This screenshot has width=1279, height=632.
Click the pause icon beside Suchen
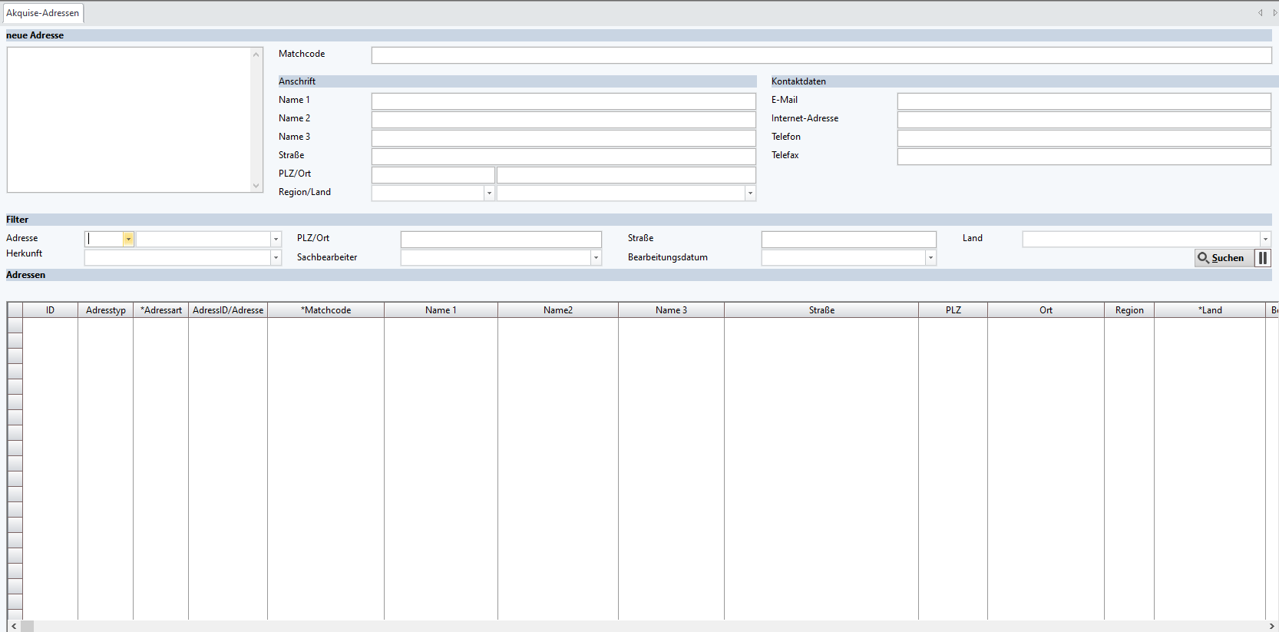point(1263,258)
